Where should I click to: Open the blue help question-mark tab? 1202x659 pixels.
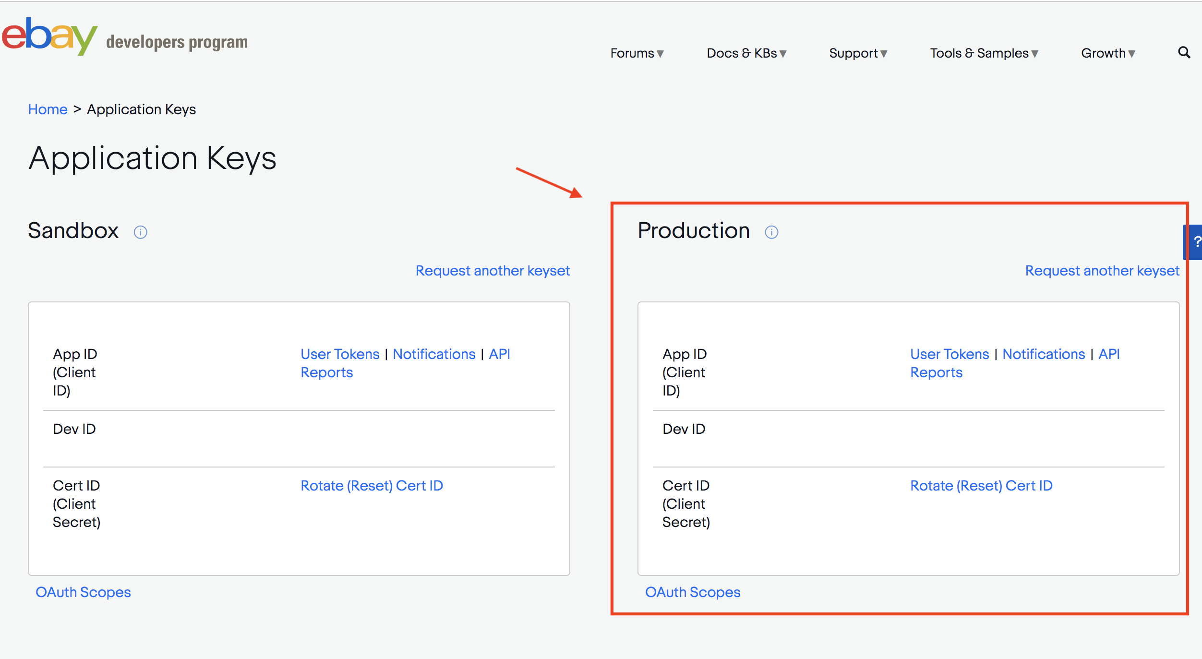pyautogui.click(x=1194, y=242)
